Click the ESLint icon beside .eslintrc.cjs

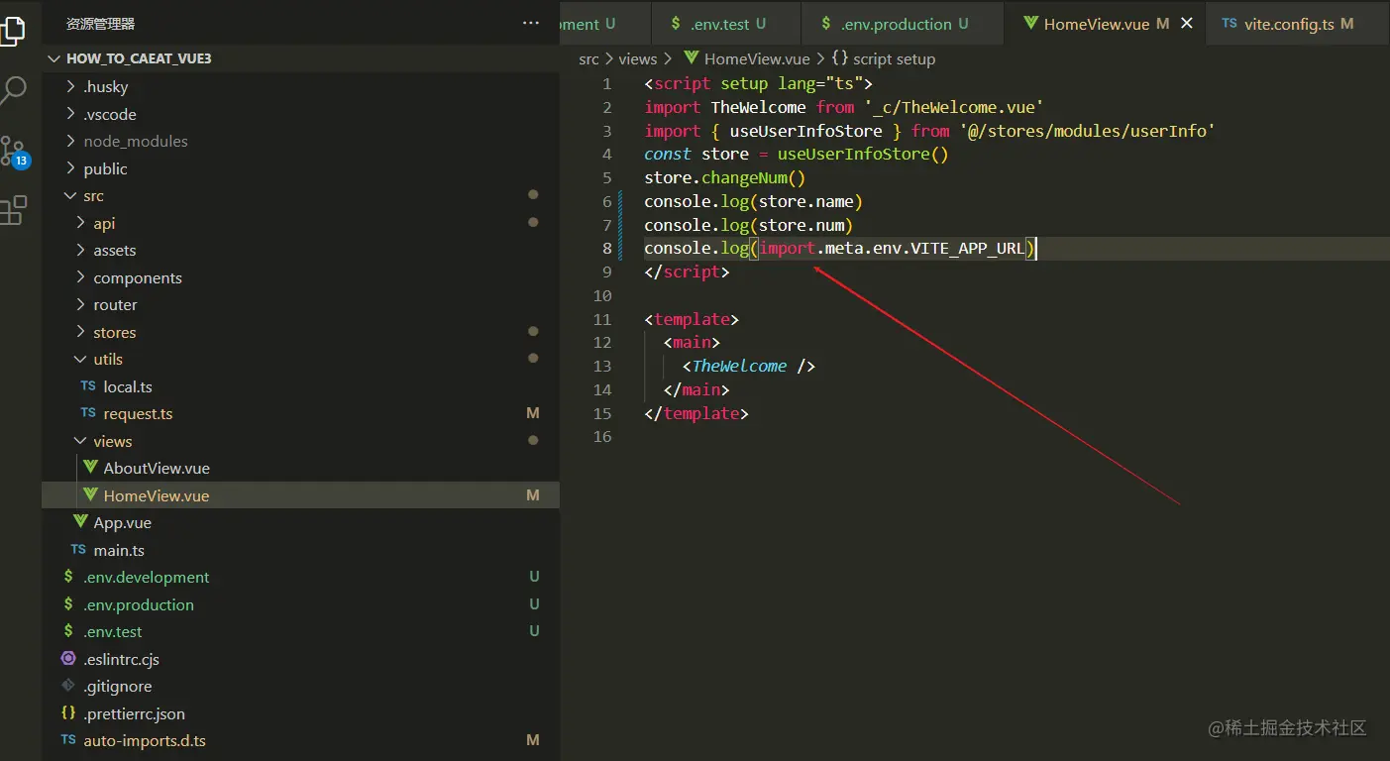[x=68, y=658]
